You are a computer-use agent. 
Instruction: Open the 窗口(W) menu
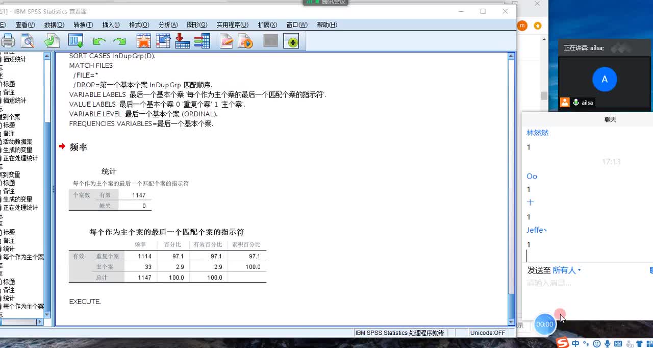[x=297, y=24]
